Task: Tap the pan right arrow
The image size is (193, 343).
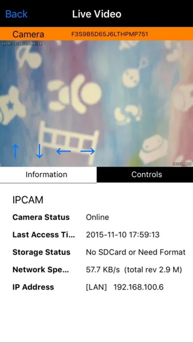Action: 88,151
